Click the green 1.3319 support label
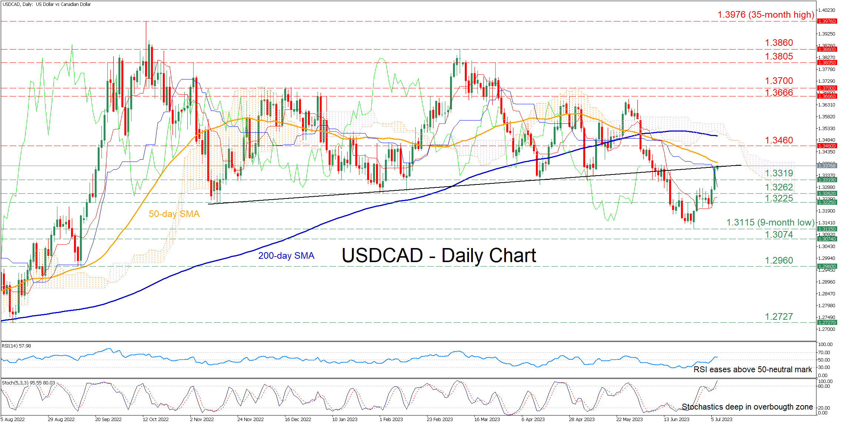This screenshot has height=424, width=842. tap(779, 173)
